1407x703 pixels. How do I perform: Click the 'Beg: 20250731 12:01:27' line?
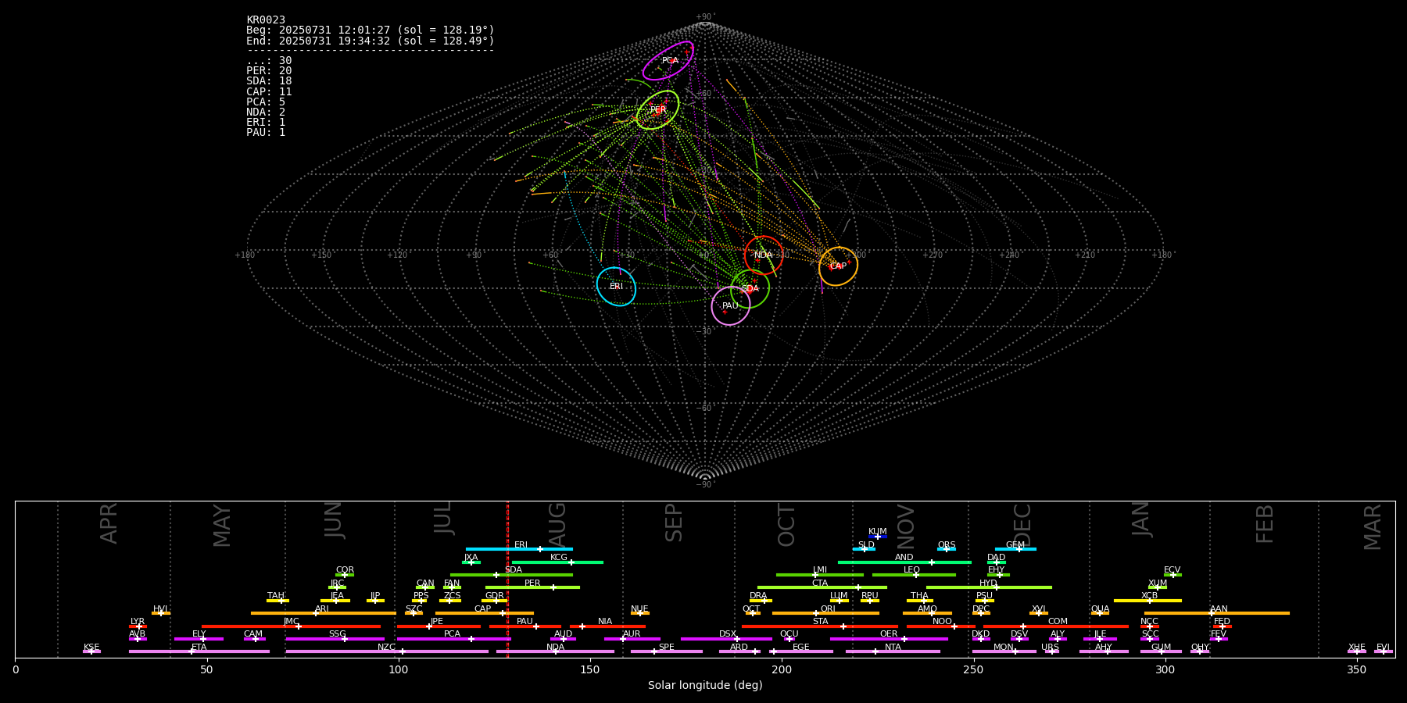(371, 30)
